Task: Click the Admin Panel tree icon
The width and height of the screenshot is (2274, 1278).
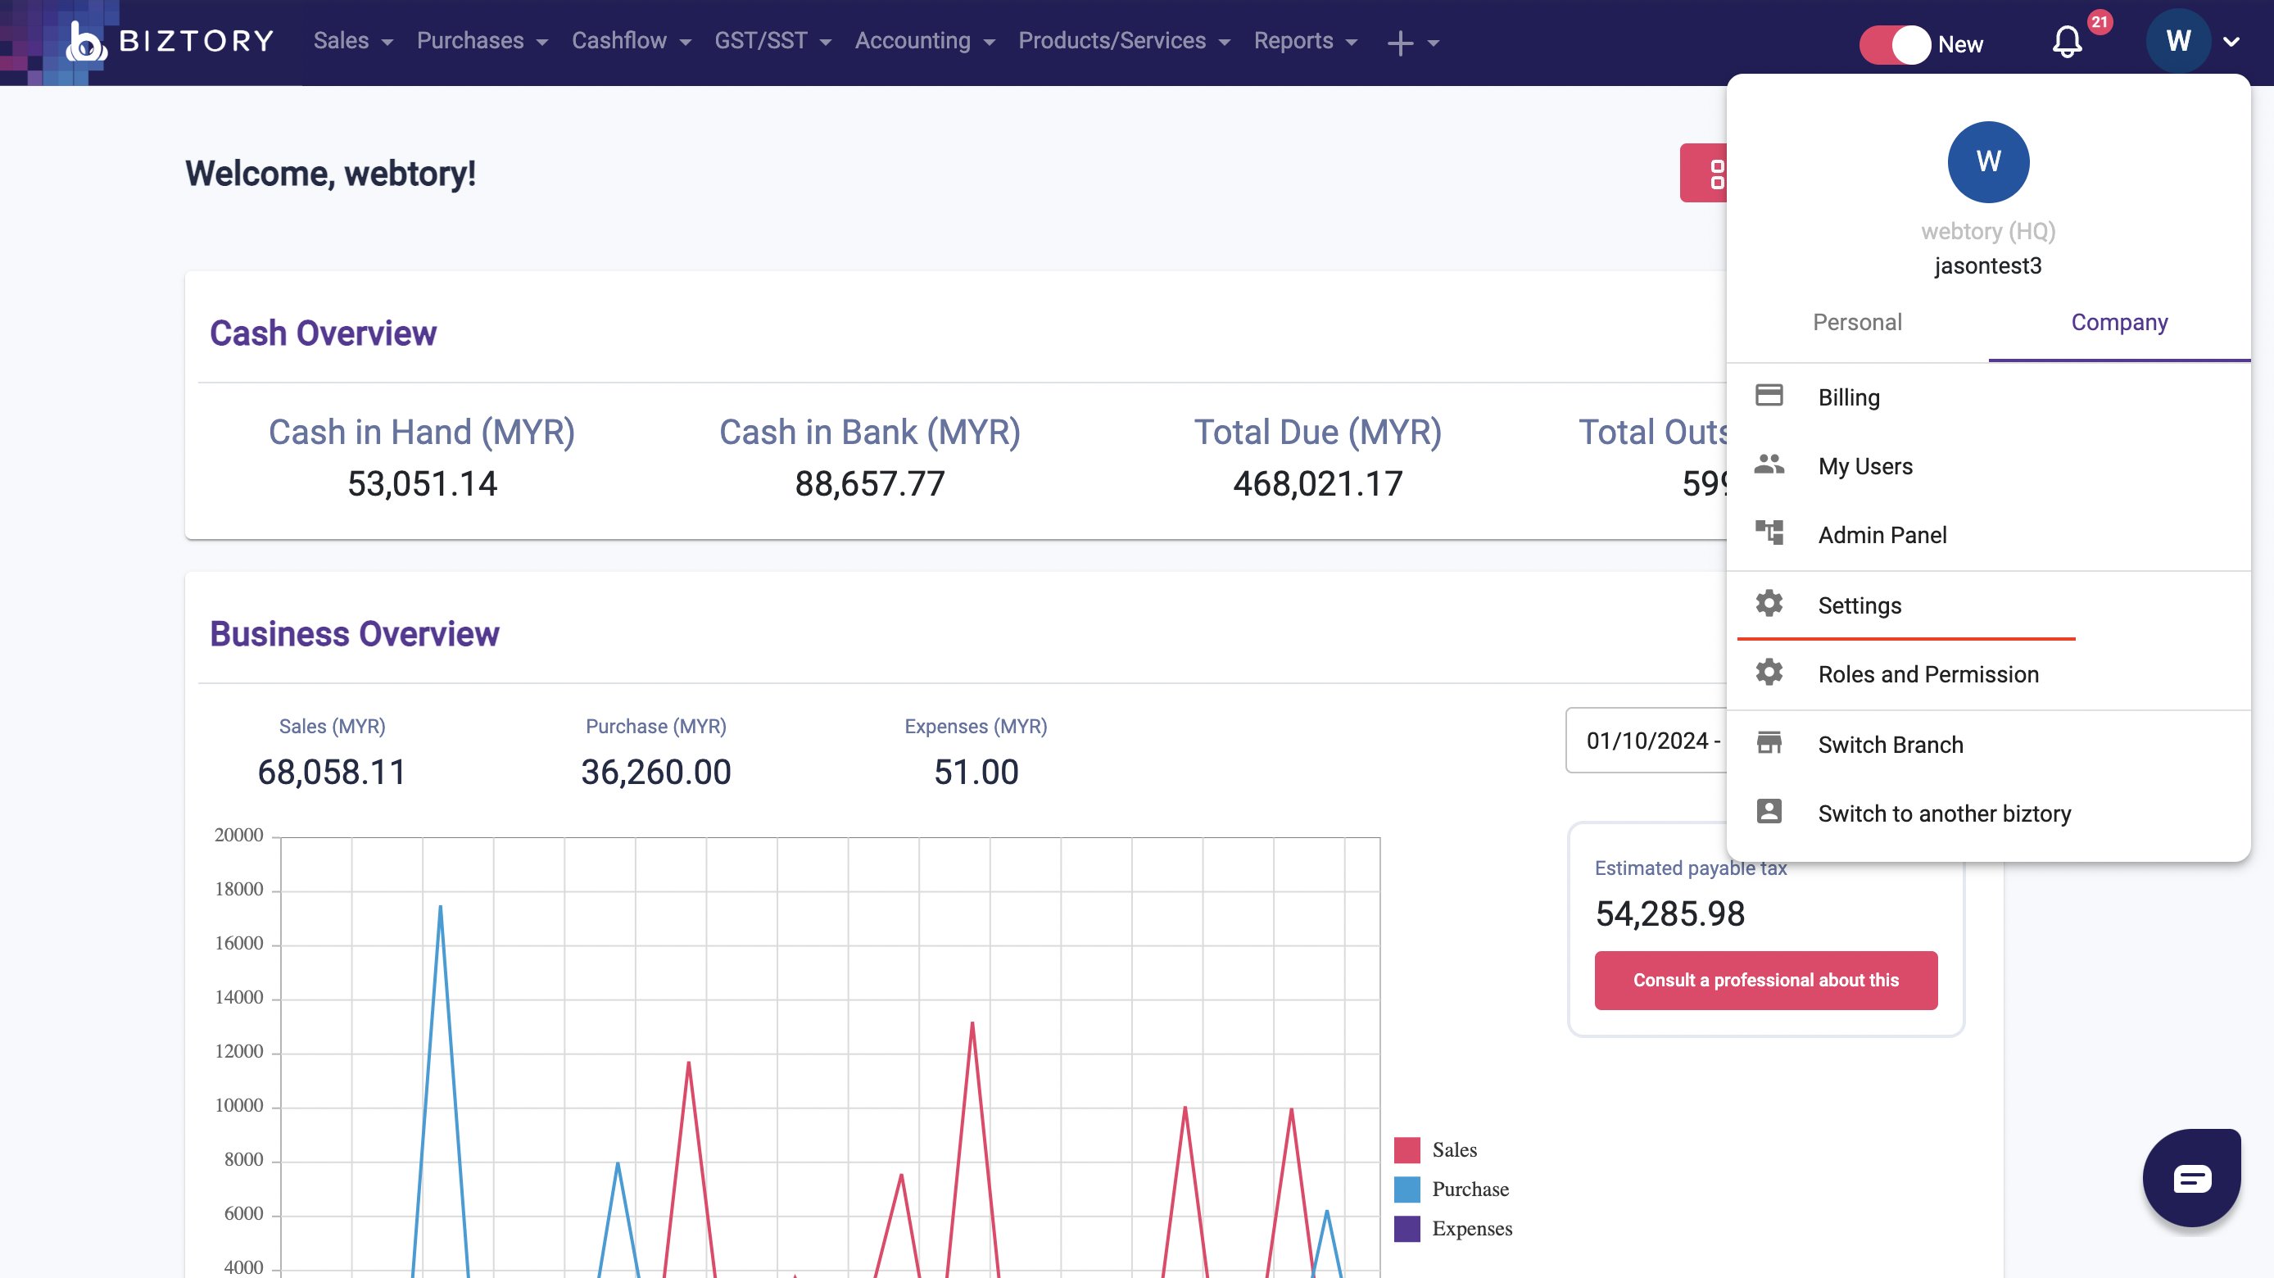Action: coord(1769,533)
